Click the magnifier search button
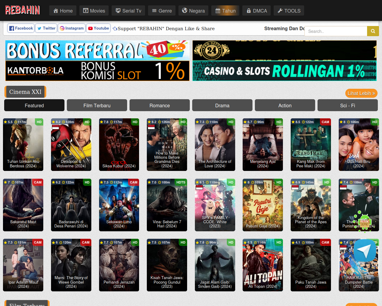Image resolution: width=382 pixels, height=306 pixels. click(373, 31)
